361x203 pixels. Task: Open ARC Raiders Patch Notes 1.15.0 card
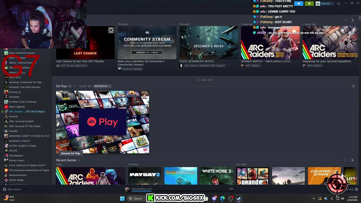click(x=270, y=43)
